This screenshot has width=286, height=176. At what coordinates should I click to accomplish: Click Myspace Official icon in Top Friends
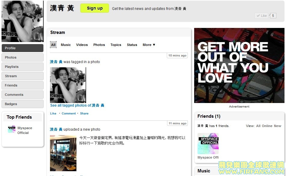[12, 129]
